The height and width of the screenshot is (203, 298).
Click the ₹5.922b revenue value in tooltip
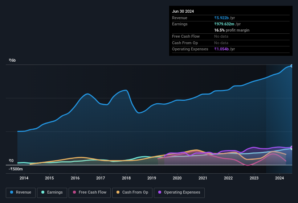(x=221, y=18)
